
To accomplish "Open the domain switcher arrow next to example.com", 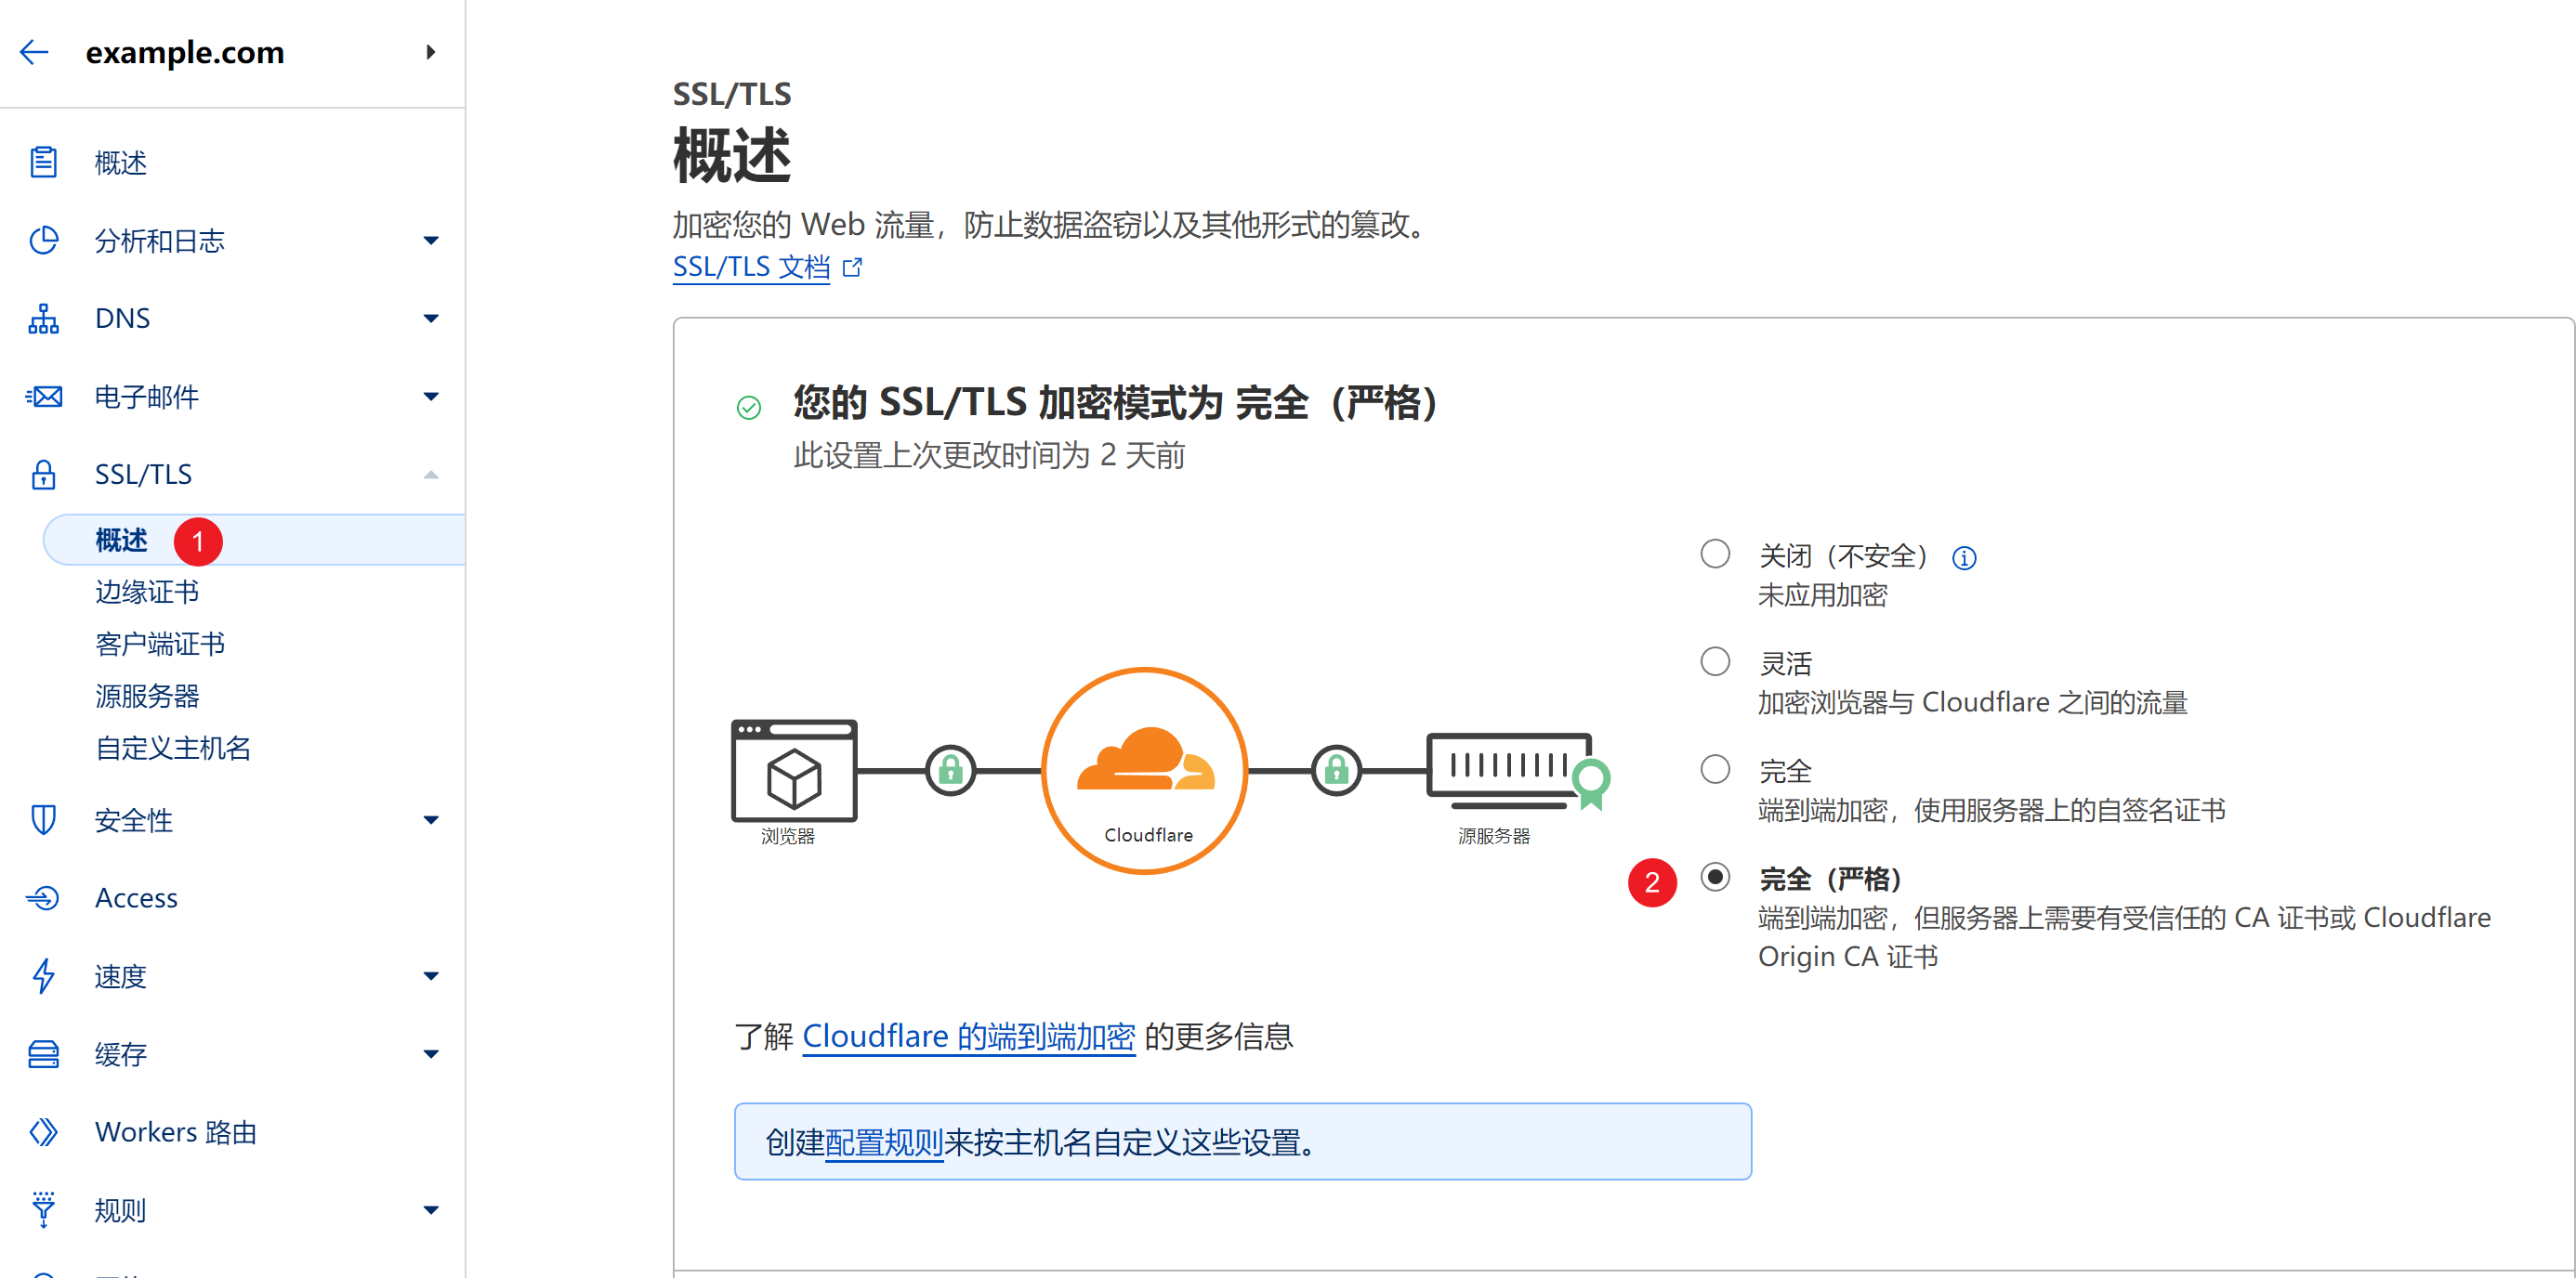I will click(431, 52).
